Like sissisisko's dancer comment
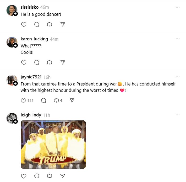This screenshot has width=186, height=182. [24, 24]
